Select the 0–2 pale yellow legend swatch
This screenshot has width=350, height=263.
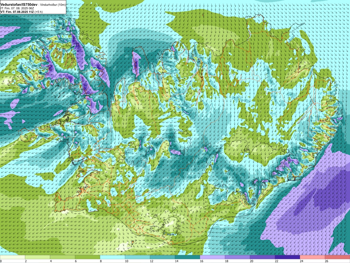coord(13,257)
